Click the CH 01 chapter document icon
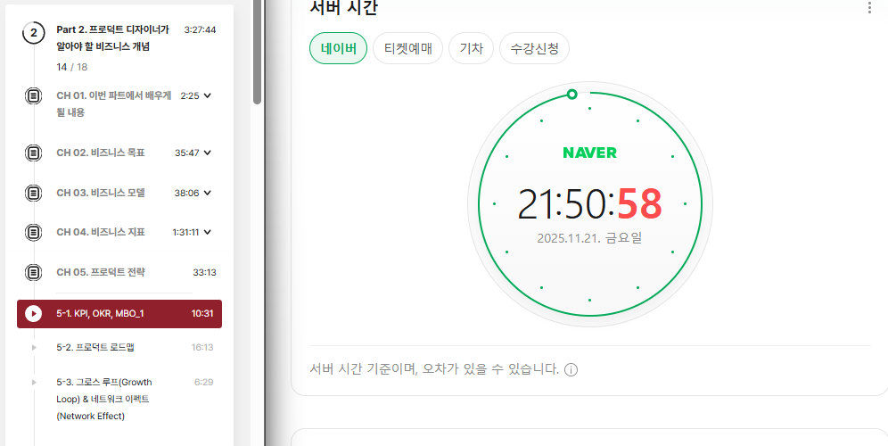 [x=33, y=95]
